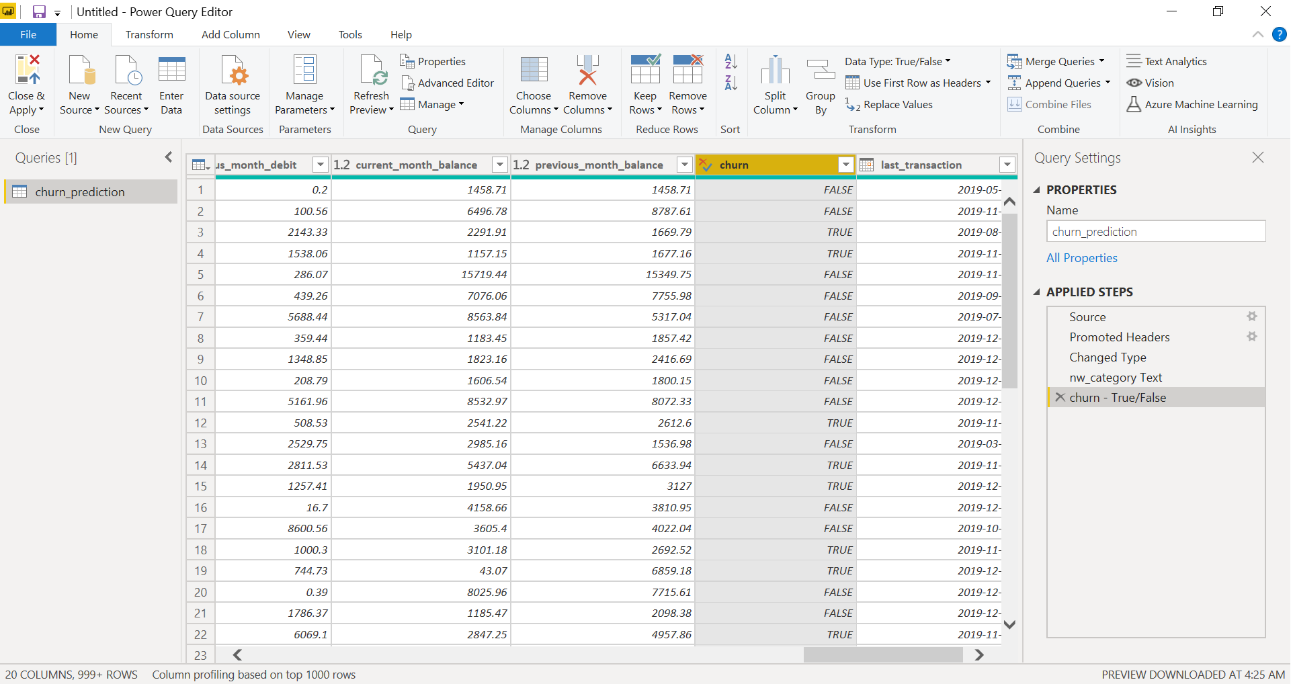Viewport: 1293px width, 684px height.
Task: Click the Refresh Preview icon
Action: [371, 71]
